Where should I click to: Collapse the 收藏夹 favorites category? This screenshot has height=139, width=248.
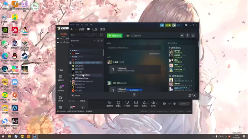[x=71, y=50]
